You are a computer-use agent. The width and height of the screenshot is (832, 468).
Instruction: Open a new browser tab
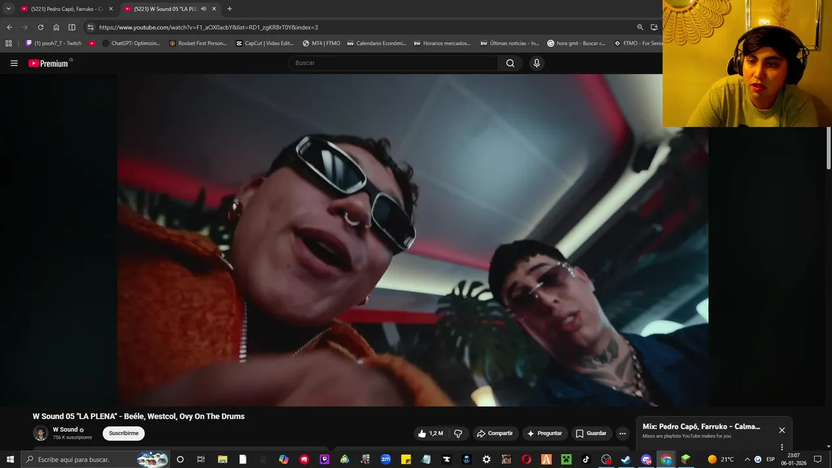(x=229, y=9)
